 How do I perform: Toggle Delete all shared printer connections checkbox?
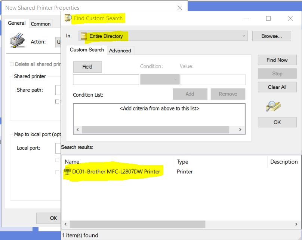12,64
